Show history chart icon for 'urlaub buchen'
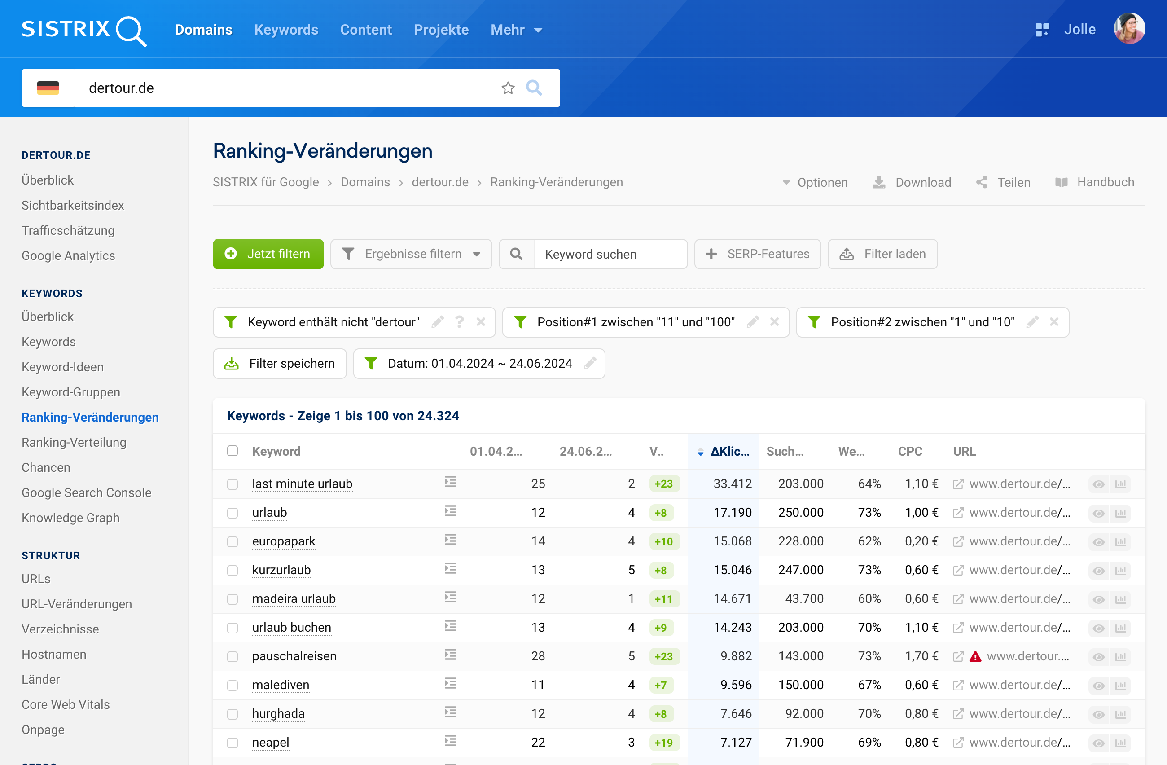 point(1120,628)
